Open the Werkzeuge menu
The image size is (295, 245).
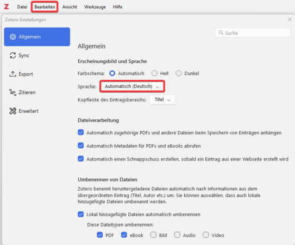pos(95,7)
